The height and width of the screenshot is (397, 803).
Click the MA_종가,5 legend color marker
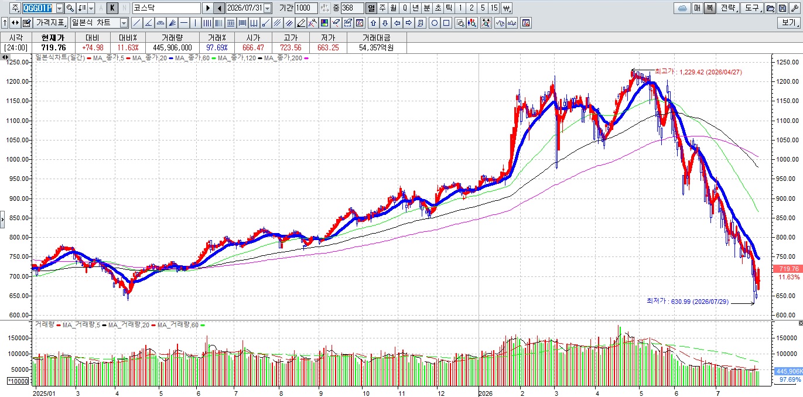(x=128, y=58)
